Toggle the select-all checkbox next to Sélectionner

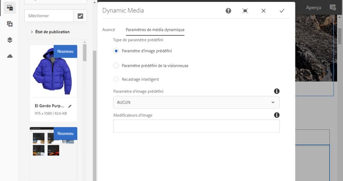[80, 16]
